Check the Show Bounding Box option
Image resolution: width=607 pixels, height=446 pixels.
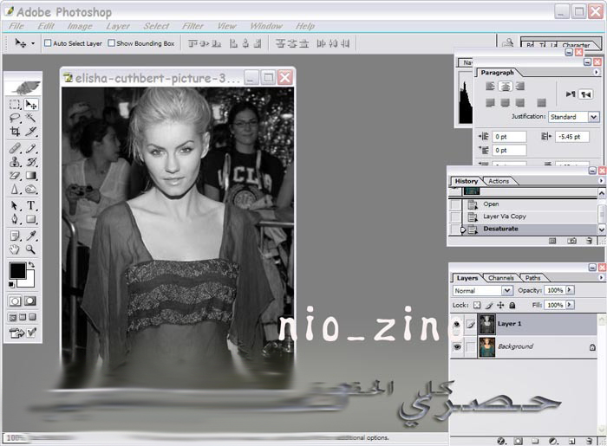click(112, 42)
